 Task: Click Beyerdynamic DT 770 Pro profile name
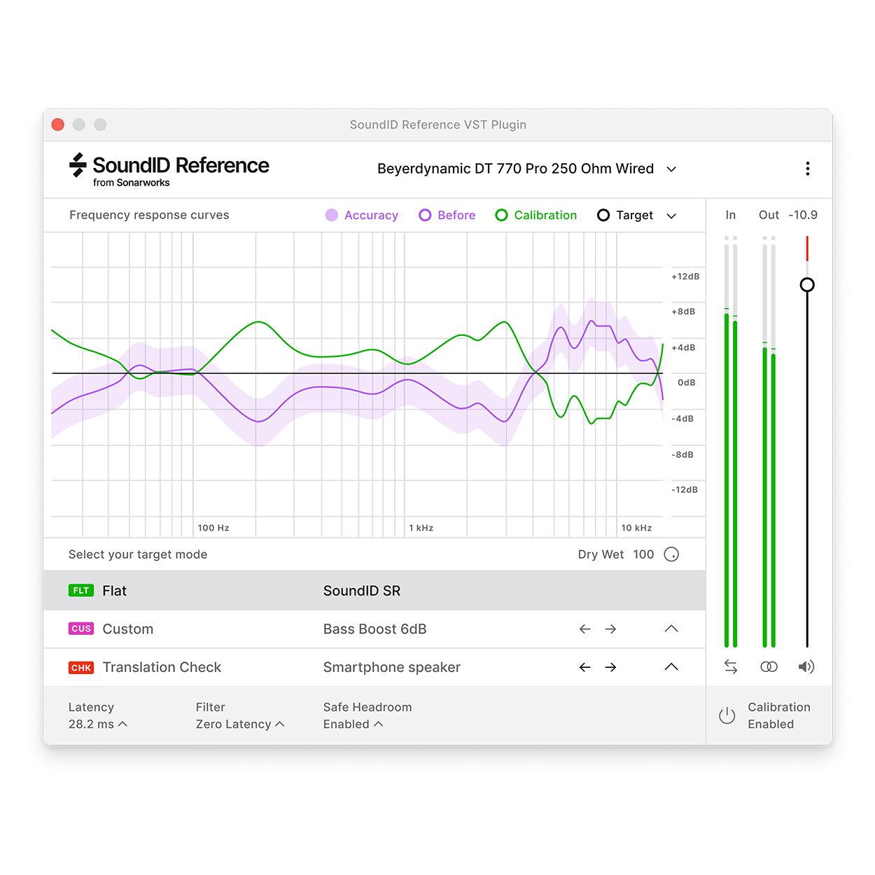coord(515,169)
